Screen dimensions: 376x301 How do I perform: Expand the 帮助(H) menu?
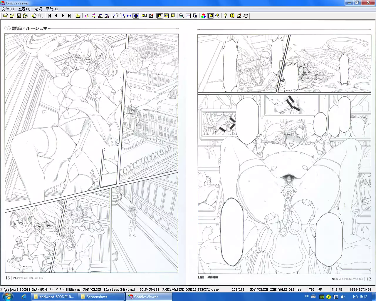click(52, 9)
